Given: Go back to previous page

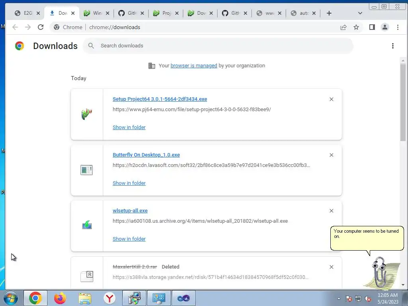Looking at the screenshot, I should point(15,27).
